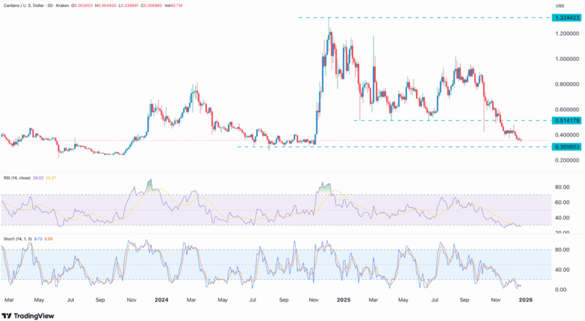Click the Stoch signal value 8.95
Image resolution: width=585 pixels, height=321 pixels.
(49, 239)
